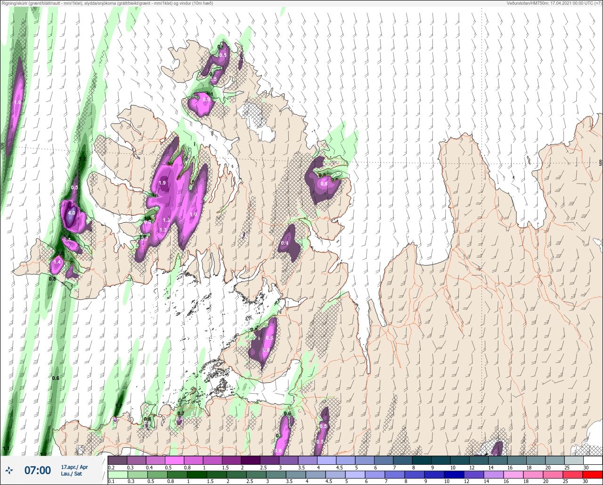Viewport: 603px width, 485px height.
Task: Click the 1.4 precipitation value on the map
Action: [57, 262]
